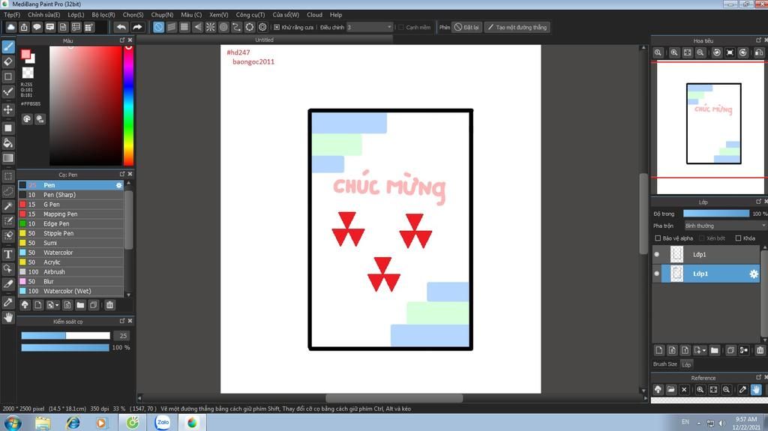Select the Eraser tool
This screenshot has height=431, width=768.
[x=8, y=61]
